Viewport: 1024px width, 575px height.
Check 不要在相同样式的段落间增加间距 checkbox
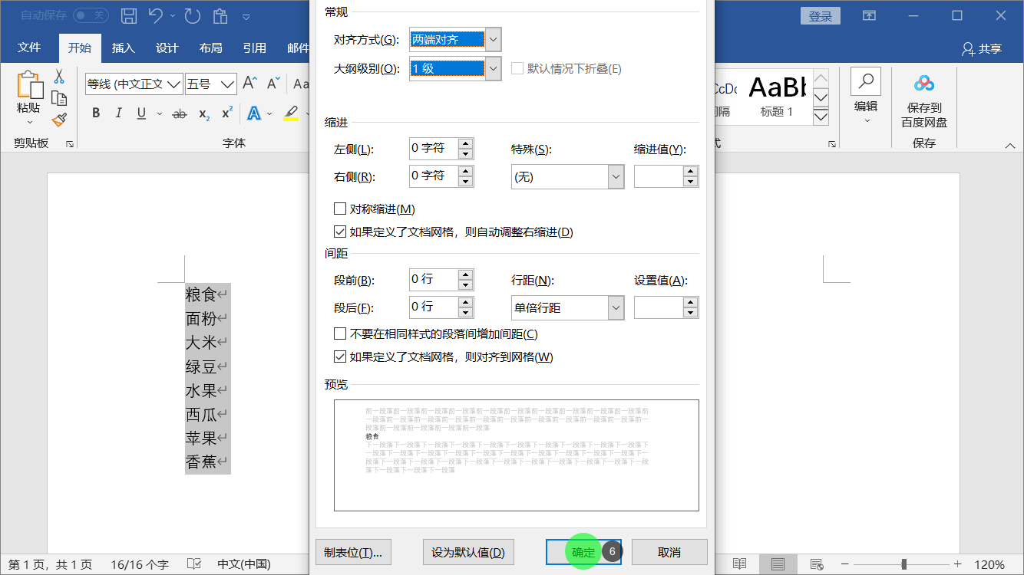340,333
